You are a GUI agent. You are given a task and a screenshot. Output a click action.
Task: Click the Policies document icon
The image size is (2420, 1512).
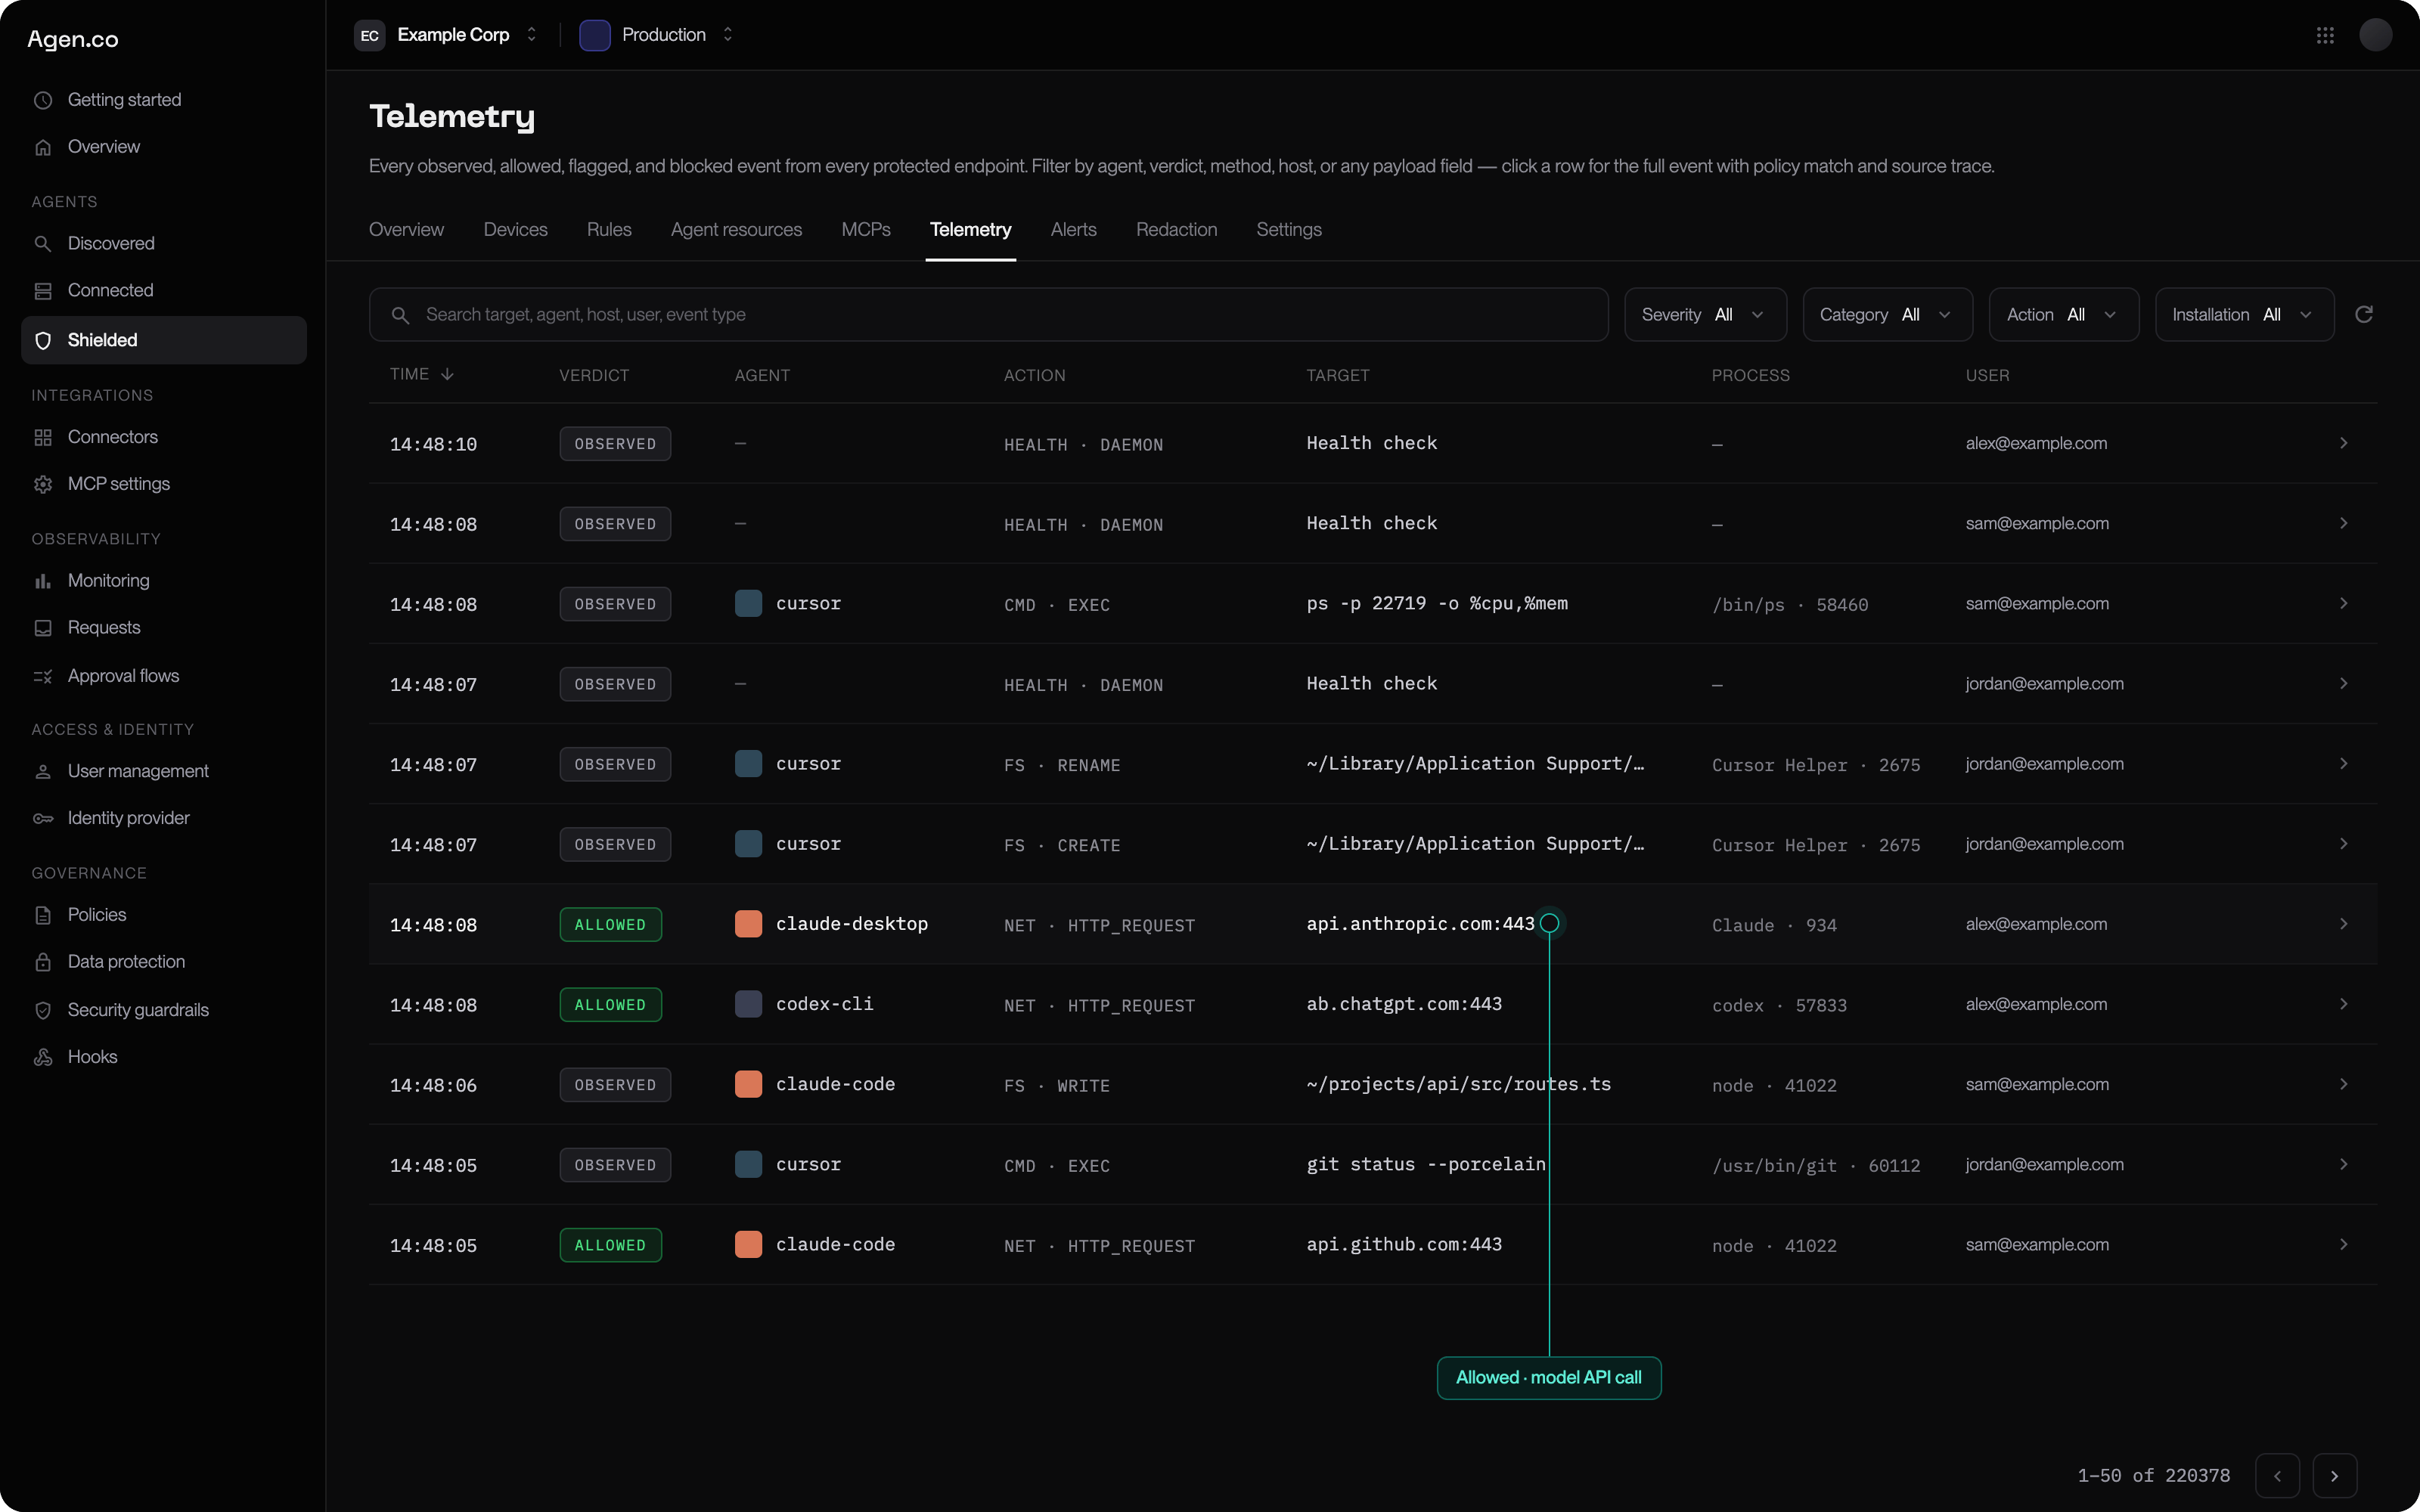point(43,915)
